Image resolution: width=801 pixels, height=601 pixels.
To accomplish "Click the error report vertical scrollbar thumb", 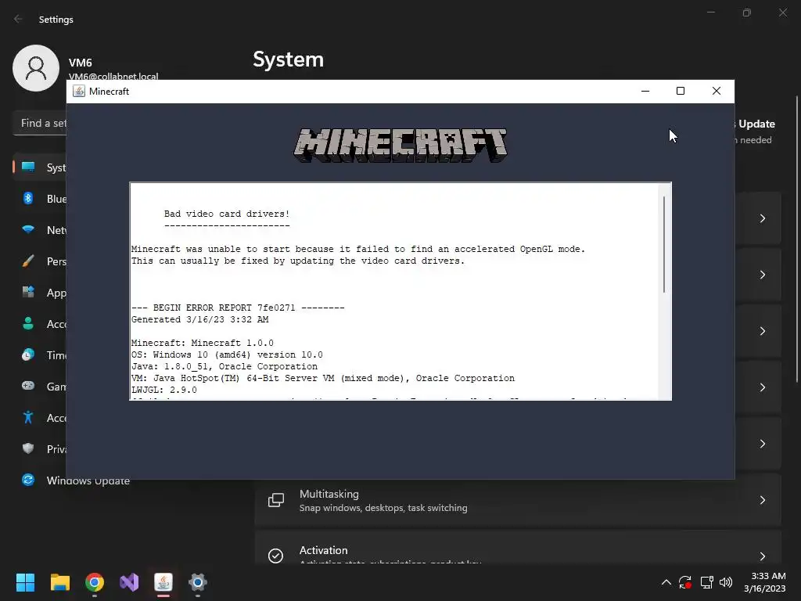I will point(664,245).
